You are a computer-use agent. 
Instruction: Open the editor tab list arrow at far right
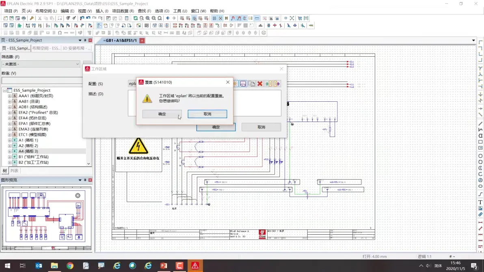(473, 41)
